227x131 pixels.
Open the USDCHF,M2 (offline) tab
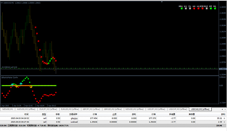178,109
